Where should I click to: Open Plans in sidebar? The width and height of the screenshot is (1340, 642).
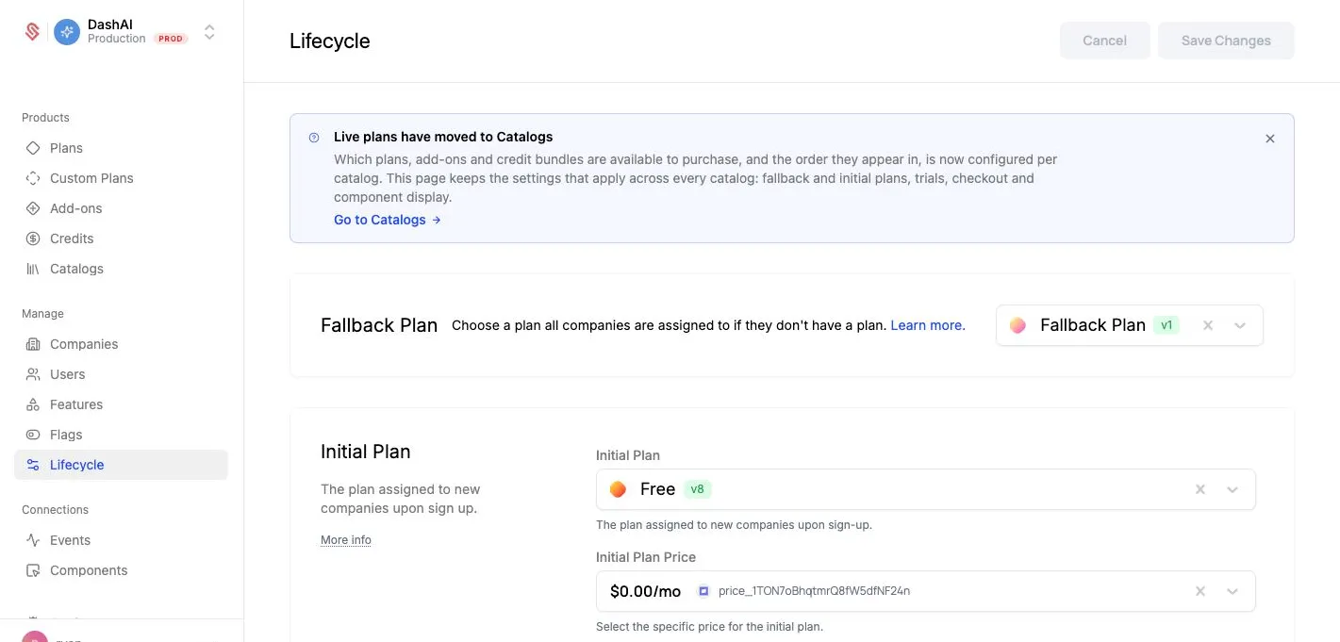pos(121,148)
